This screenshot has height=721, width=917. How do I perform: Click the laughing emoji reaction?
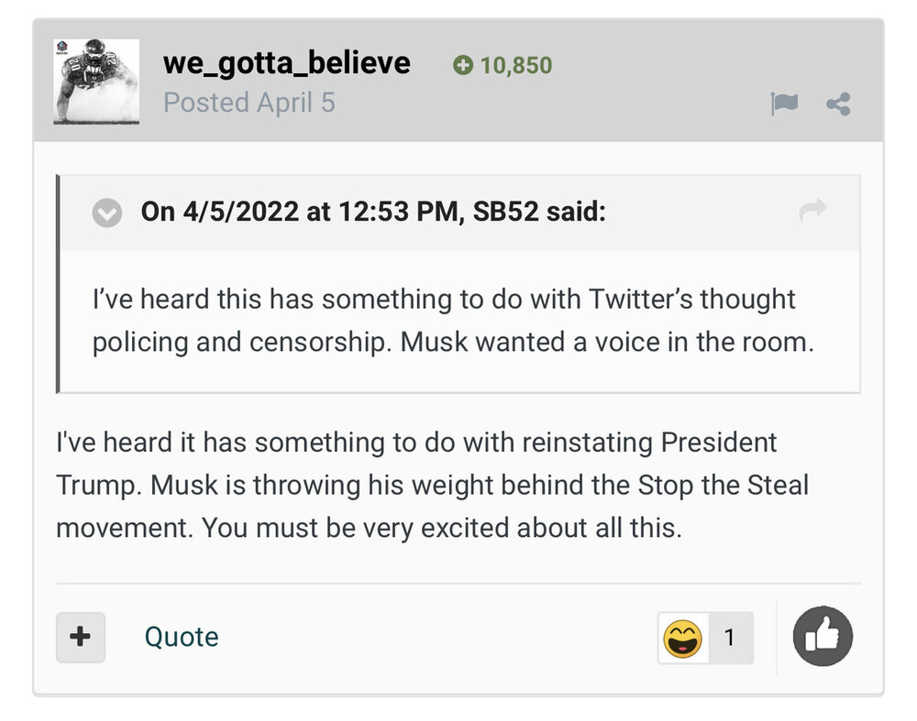[682, 638]
